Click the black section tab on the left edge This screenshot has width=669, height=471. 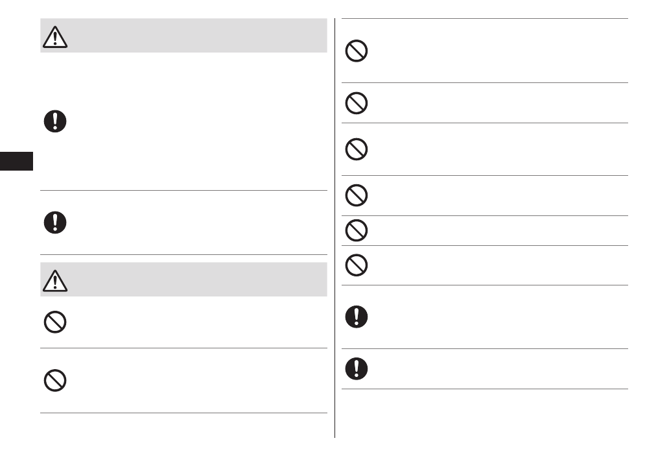coord(16,160)
